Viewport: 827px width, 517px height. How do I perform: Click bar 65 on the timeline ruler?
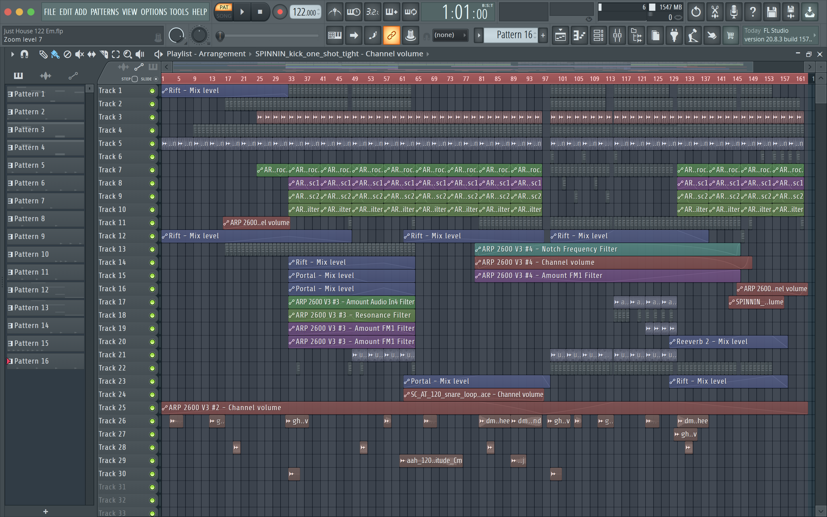(418, 79)
